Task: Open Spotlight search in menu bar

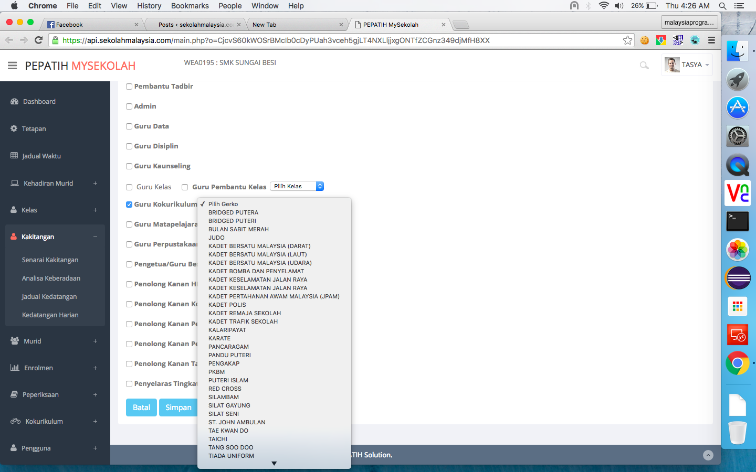Action: point(722,6)
